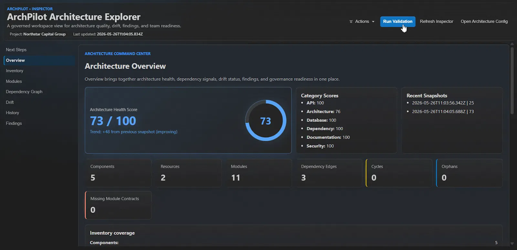The width and height of the screenshot is (517, 250).
Task: Click the Category Scores heading
Action: (320, 96)
